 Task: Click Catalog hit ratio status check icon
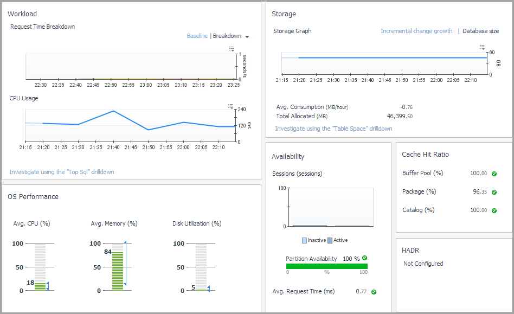click(494, 210)
